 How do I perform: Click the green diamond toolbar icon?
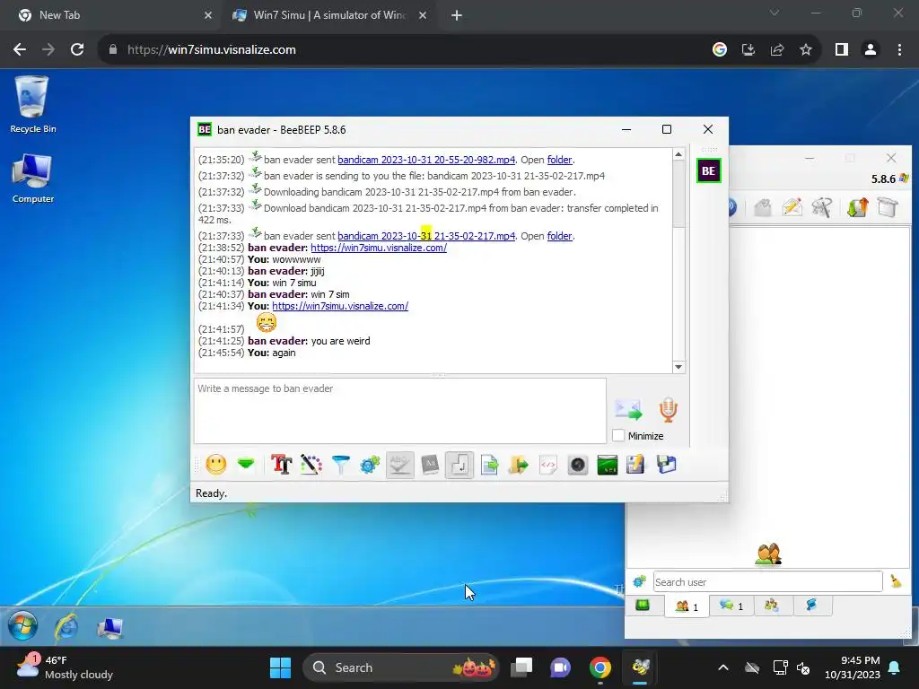click(x=246, y=466)
